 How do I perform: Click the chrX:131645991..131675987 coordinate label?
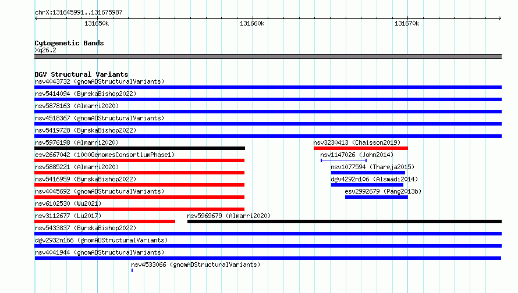[79, 13]
